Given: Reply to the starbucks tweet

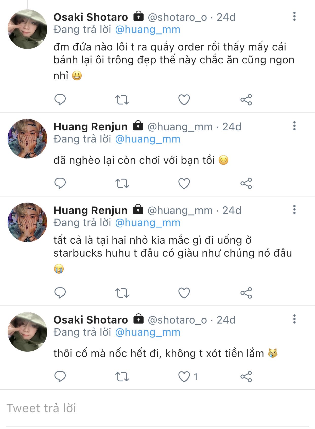Looking at the screenshot, I should click(60, 293).
